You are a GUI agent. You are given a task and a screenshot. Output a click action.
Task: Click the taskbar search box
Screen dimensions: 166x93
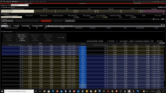pos(19,91)
